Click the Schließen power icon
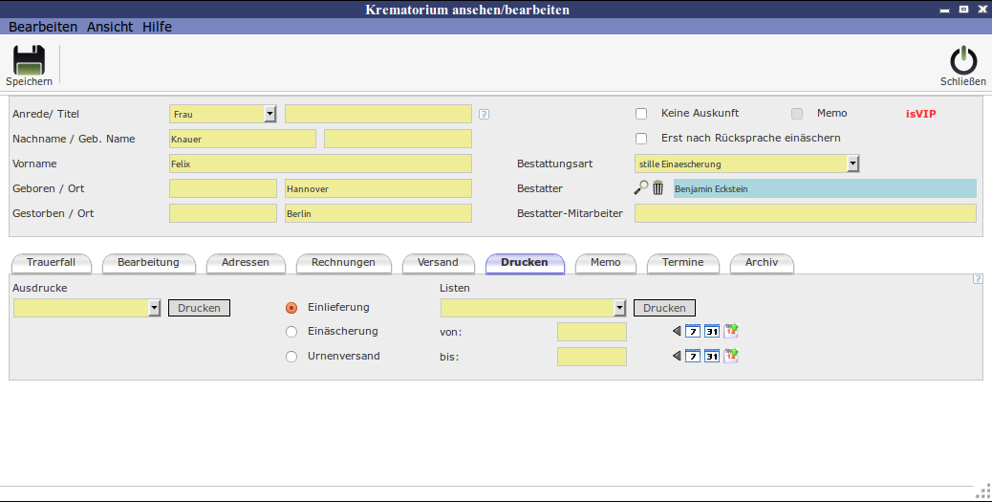Image resolution: width=992 pixels, height=502 pixels. 962,61
